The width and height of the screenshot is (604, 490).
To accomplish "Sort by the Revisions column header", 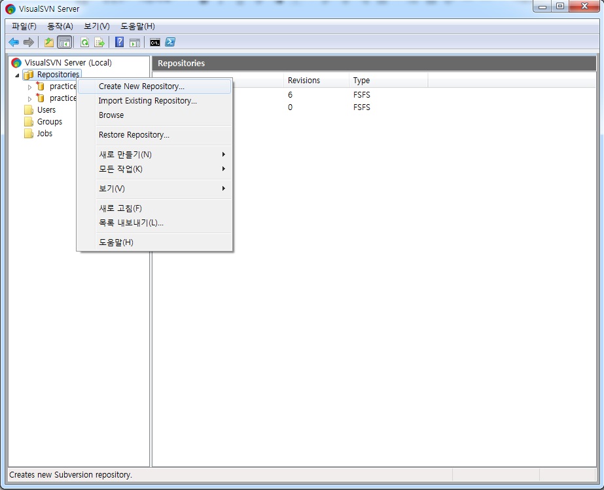I will point(316,80).
